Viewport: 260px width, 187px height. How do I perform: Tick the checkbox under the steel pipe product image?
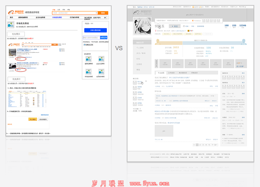tap(9, 71)
